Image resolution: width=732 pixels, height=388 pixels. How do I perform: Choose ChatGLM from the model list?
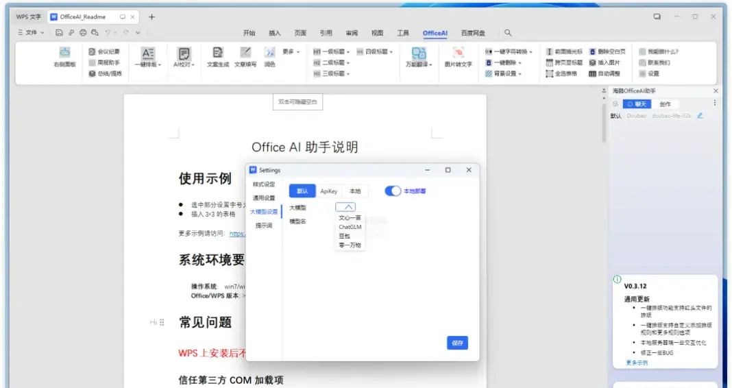(x=350, y=227)
